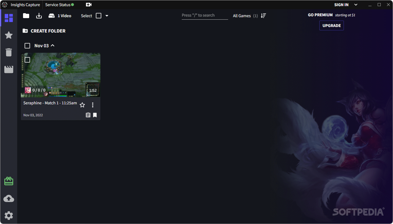Open the Seraphine match video thumbnail

(60, 75)
